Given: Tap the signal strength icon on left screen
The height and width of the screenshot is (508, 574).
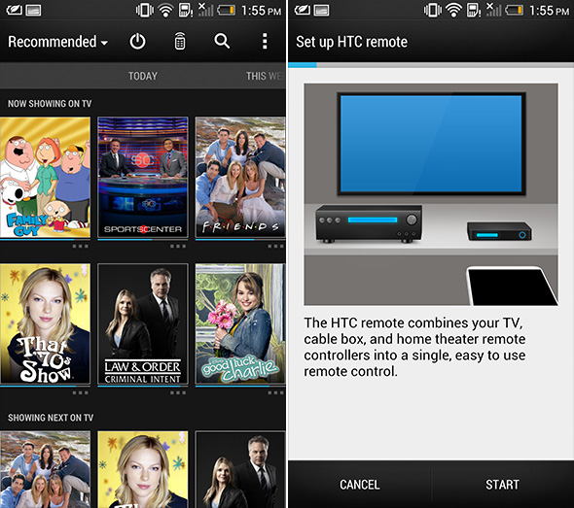Looking at the screenshot, I should pos(205,10).
